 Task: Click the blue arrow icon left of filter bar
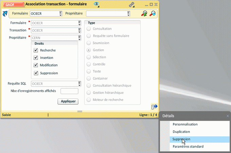pos(5,14)
